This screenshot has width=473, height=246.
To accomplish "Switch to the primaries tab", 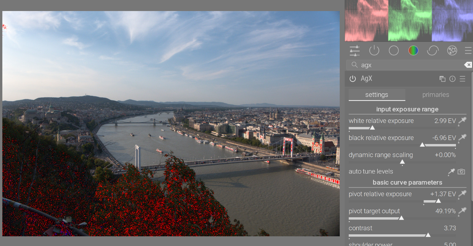I will click(x=436, y=95).
